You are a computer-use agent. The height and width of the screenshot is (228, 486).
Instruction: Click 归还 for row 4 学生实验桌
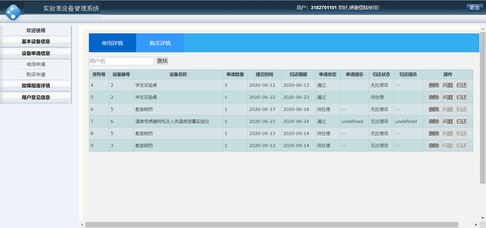[x=462, y=85]
